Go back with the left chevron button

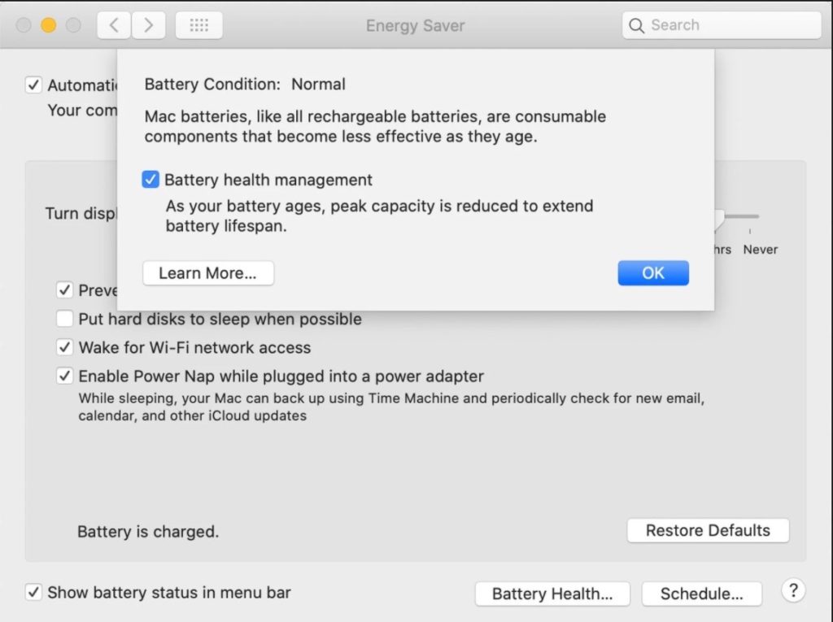click(x=114, y=25)
